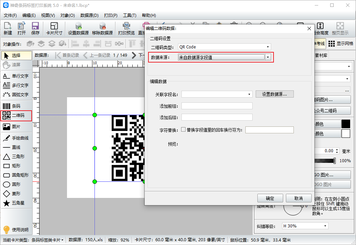This screenshot has height=245, width=356.
Task: Click the black color swatch
Action: pyautogui.click(x=346, y=124)
